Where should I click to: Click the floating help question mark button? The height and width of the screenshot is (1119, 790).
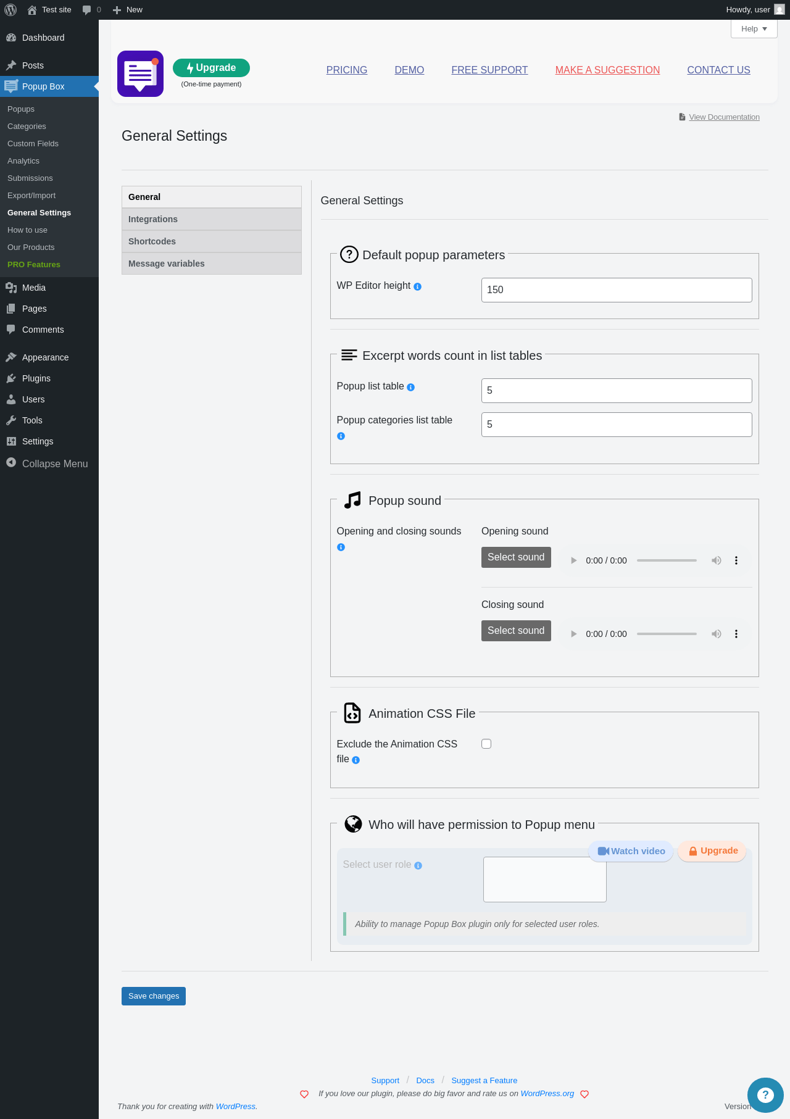[x=765, y=1094]
